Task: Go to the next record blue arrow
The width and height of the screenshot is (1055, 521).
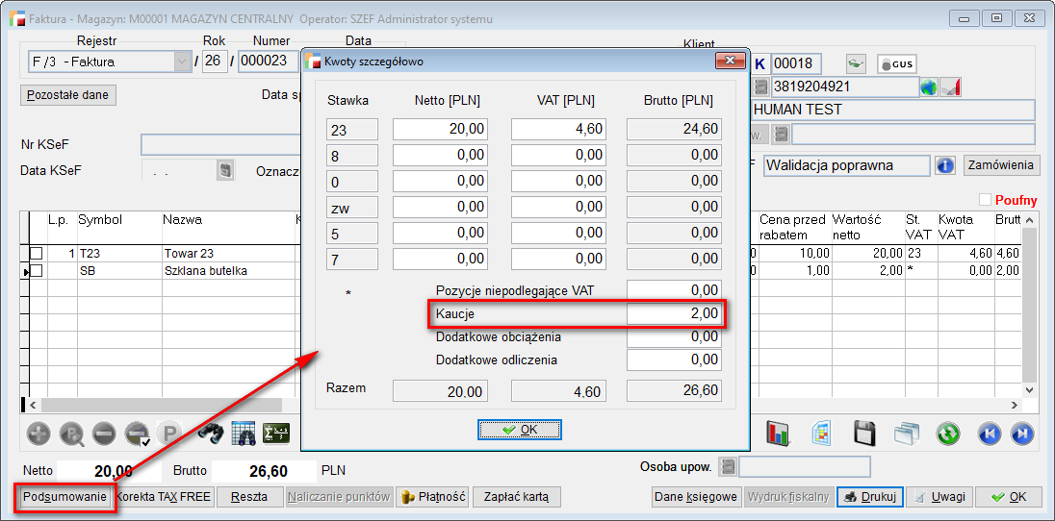Action: (x=1020, y=434)
